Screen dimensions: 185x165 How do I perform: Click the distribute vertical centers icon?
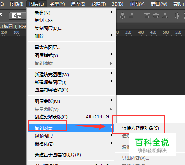coord(156,16)
